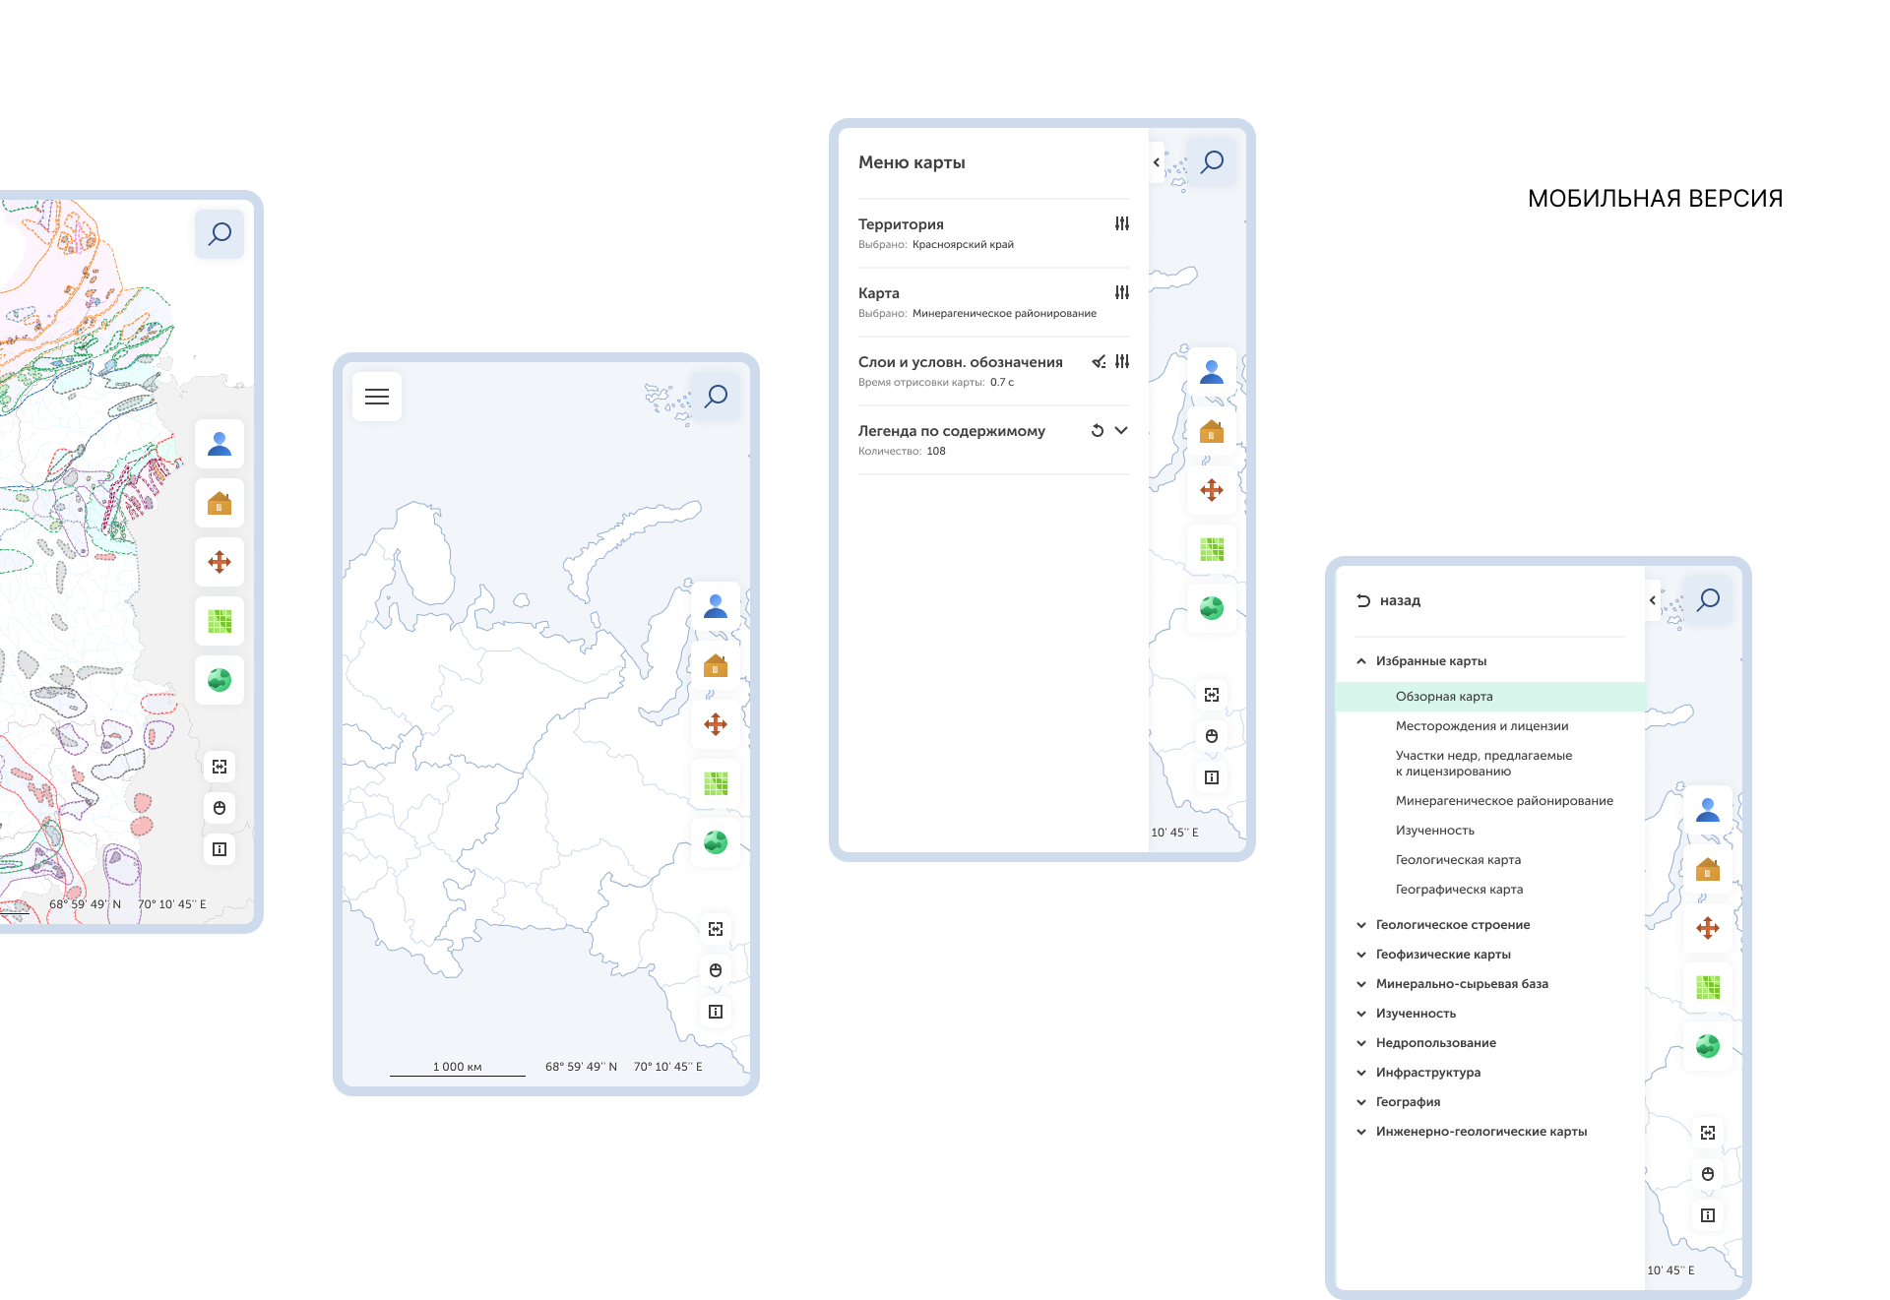Click the green globe icon in the hamburger-menu map
This screenshot has width=1890, height=1300.
click(716, 842)
